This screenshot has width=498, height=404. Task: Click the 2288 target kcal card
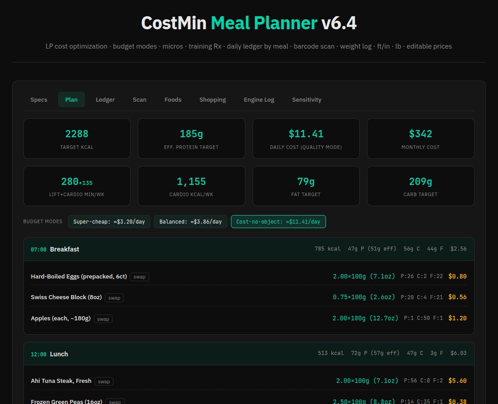pyautogui.click(x=77, y=139)
